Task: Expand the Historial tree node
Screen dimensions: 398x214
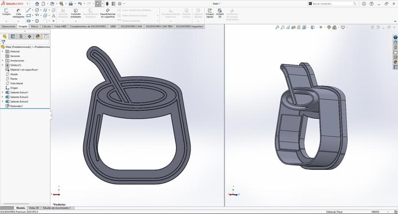Action: [x=2, y=51]
